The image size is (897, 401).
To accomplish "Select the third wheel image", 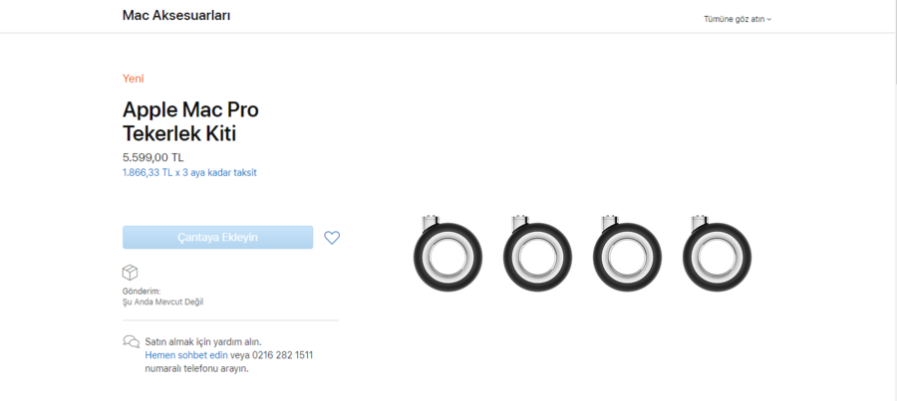I will 627,253.
